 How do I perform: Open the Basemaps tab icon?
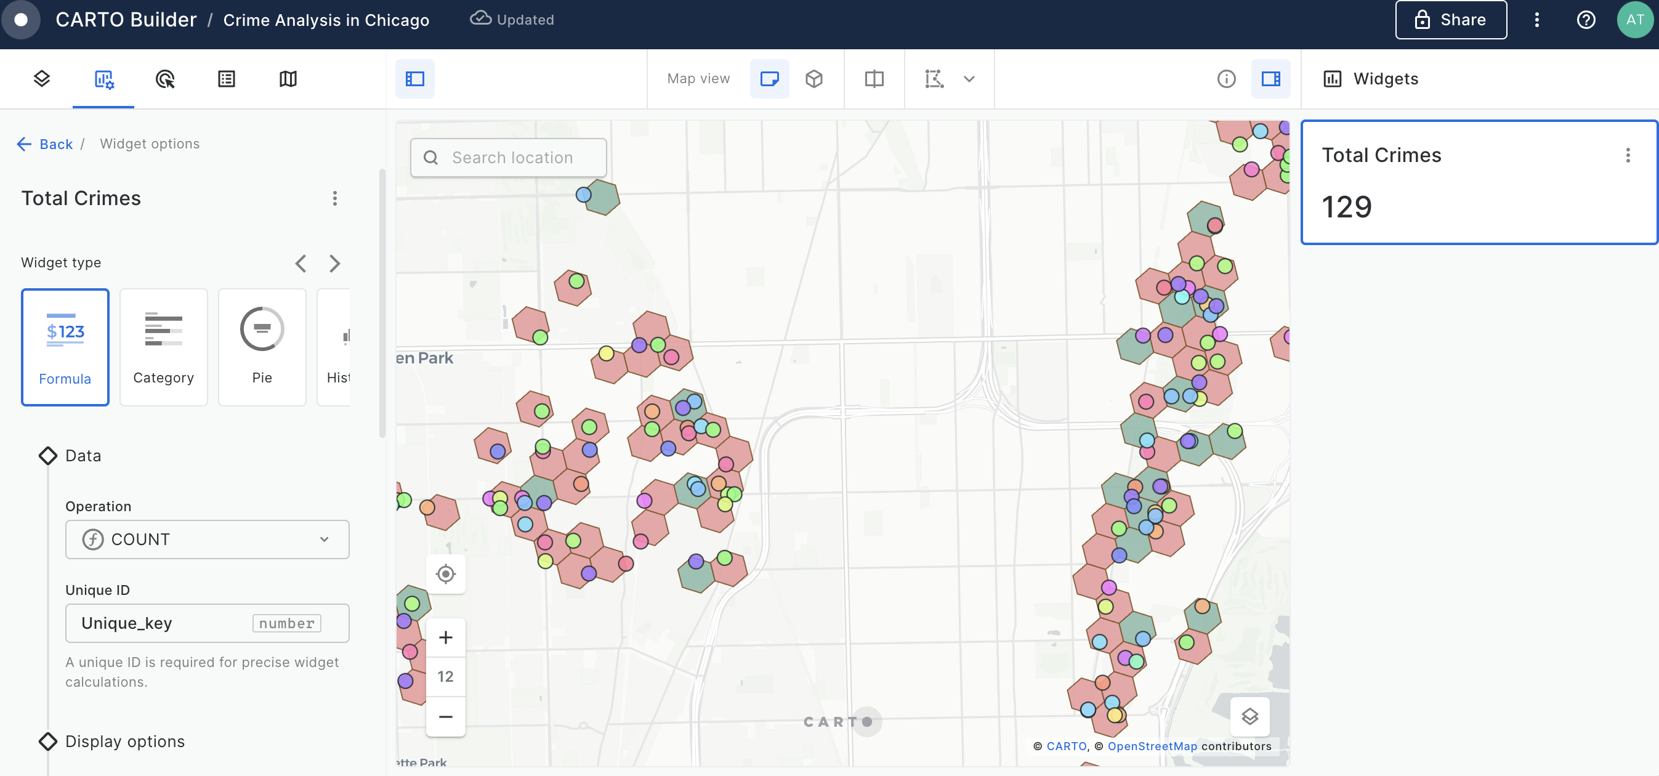pyautogui.click(x=288, y=79)
